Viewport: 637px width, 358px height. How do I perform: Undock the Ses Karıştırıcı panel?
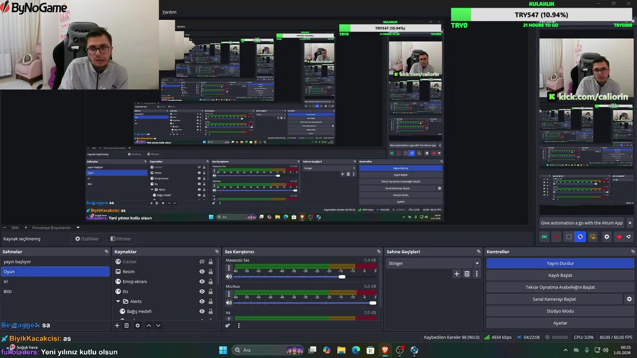379,252
